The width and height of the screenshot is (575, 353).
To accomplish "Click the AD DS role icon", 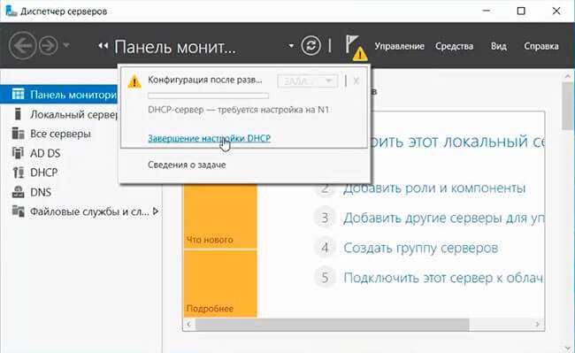I will click(18, 153).
